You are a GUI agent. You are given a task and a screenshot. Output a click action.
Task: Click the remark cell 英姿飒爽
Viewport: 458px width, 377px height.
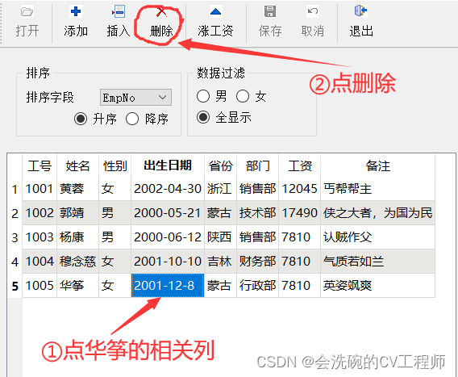377,286
